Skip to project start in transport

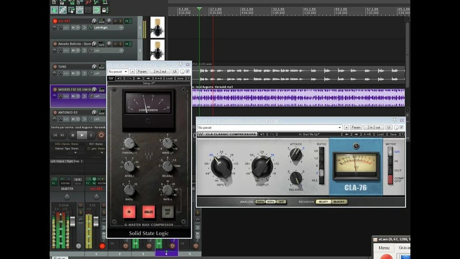(55, 135)
